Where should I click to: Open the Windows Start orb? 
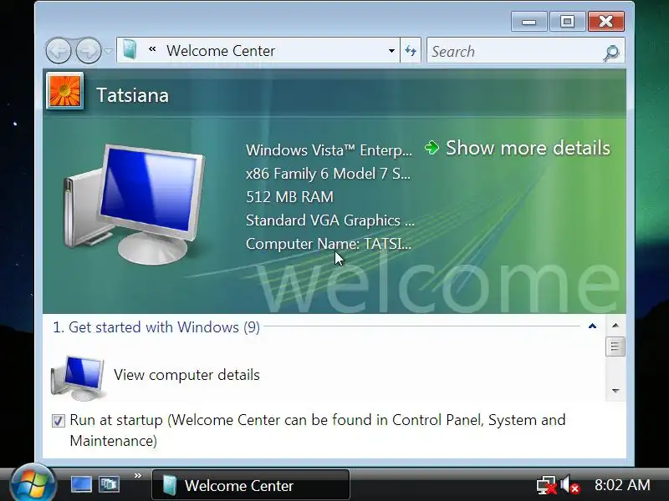click(33, 483)
